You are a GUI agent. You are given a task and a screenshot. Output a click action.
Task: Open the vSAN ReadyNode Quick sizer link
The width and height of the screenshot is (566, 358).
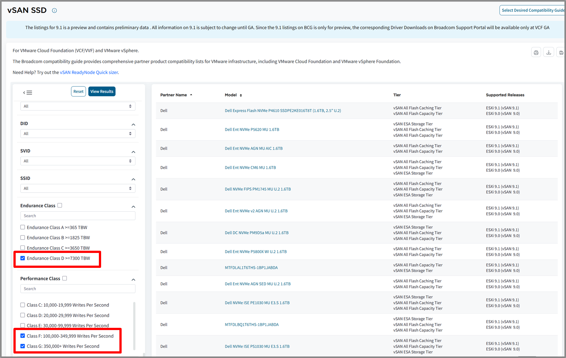(x=89, y=72)
